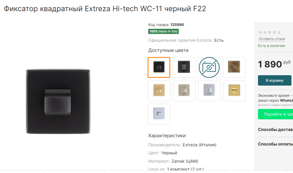Add item with 'В корзину' button
This screenshot has width=293, height=173.
click(x=274, y=80)
